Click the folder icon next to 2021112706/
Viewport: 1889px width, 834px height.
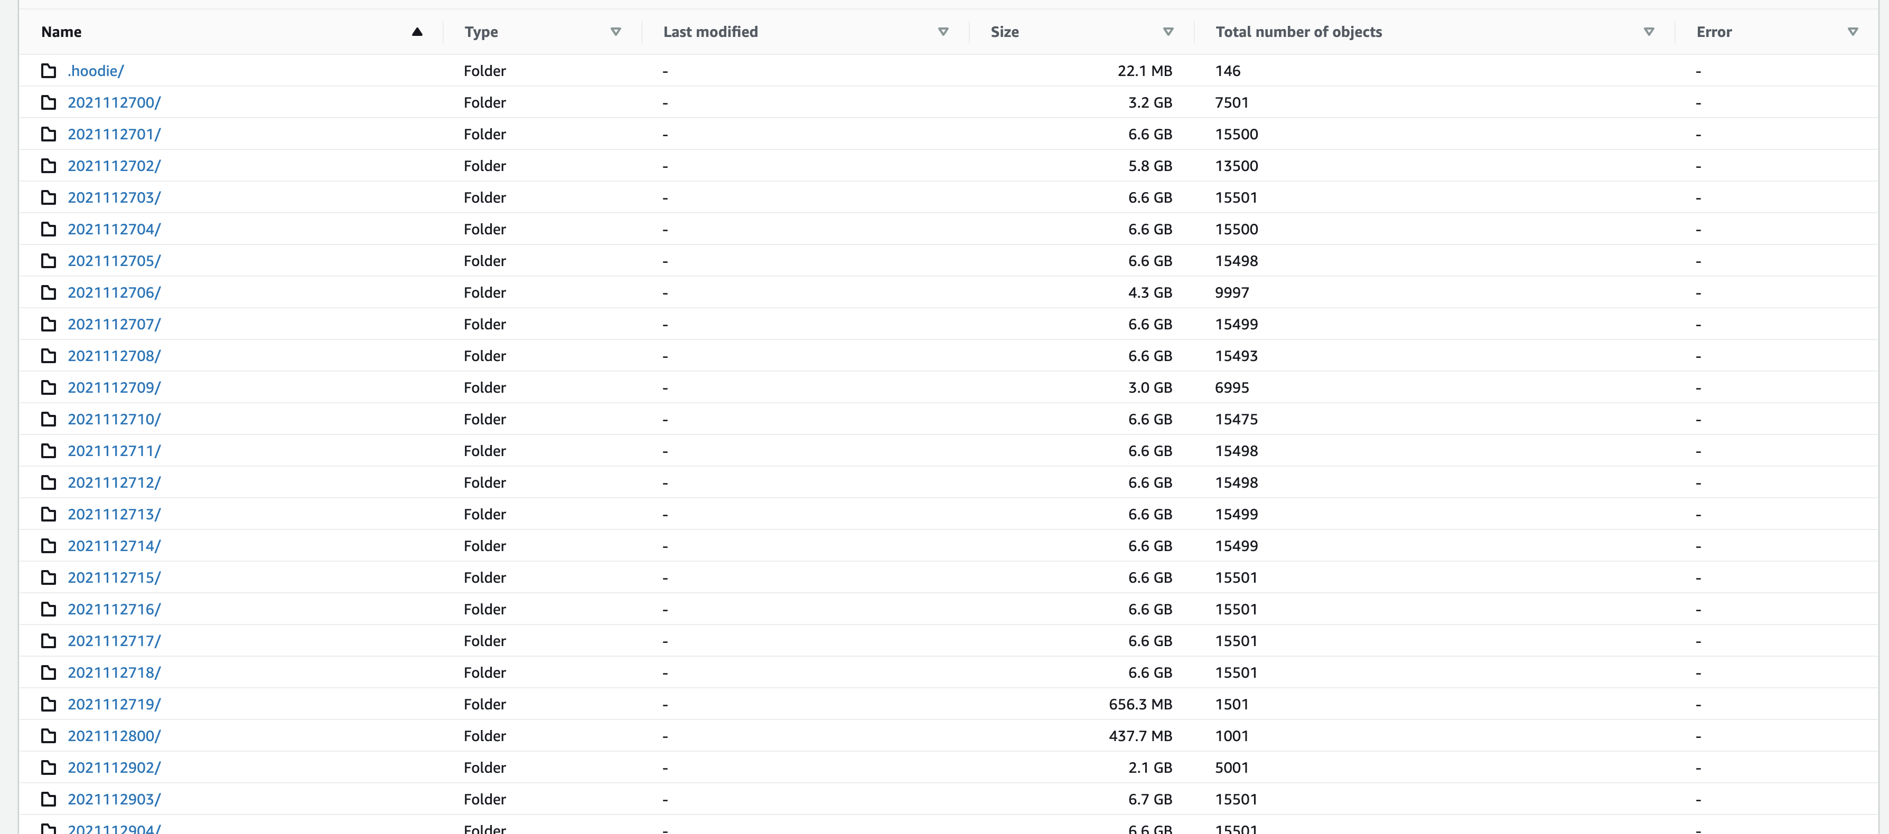pyautogui.click(x=49, y=292)
